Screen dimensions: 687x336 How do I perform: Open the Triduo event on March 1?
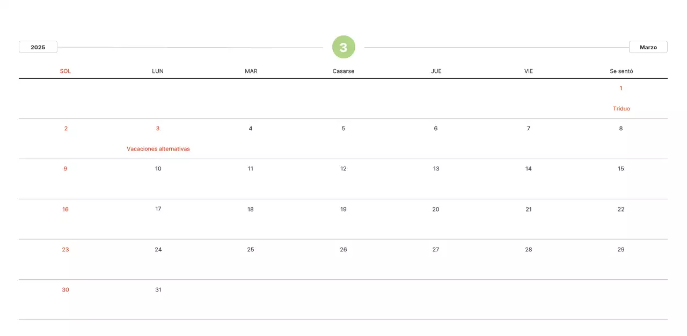[x=621, y=109]
